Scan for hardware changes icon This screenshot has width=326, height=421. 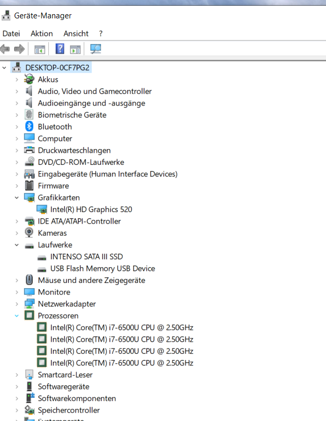tap(96, 49)
